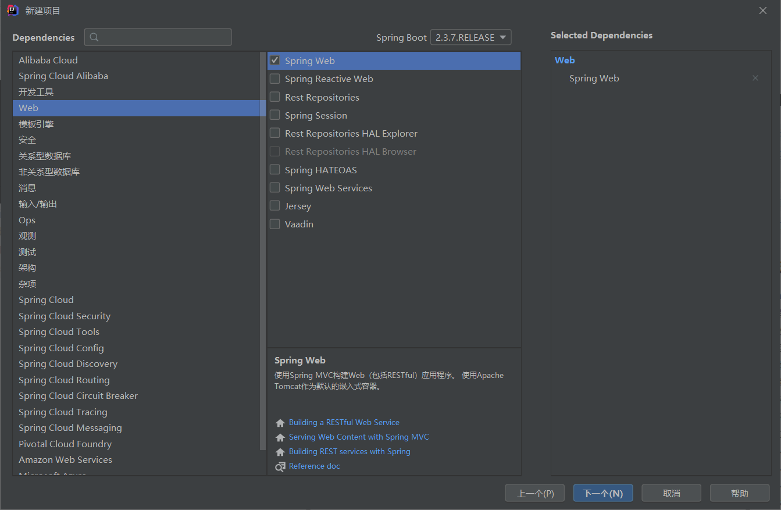Select the Amazon Web Services category

coord(136,460)
